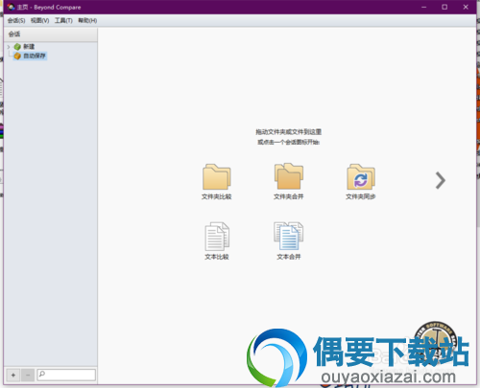Close the Beyond Compare window
This screenshot has width=480, height=388.
[466, 7]
